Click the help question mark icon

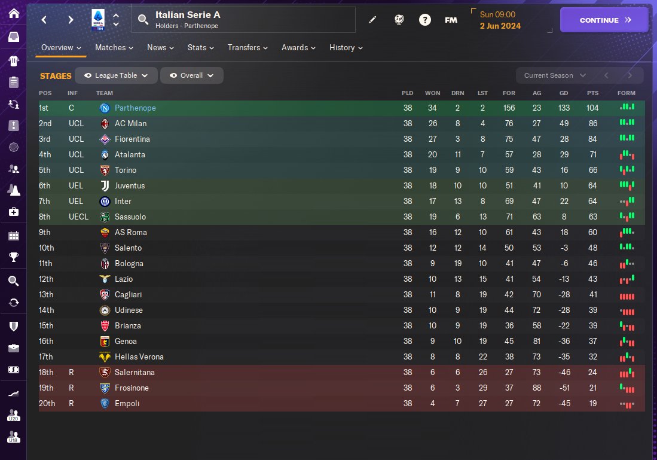424,20
